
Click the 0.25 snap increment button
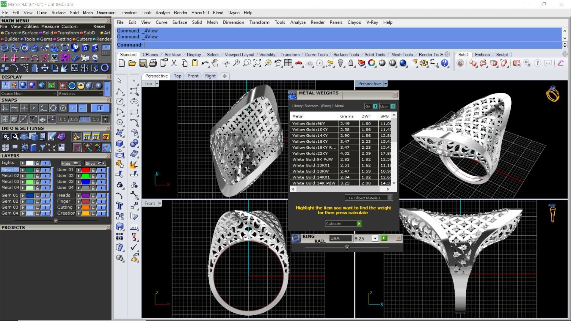(73, 119)
